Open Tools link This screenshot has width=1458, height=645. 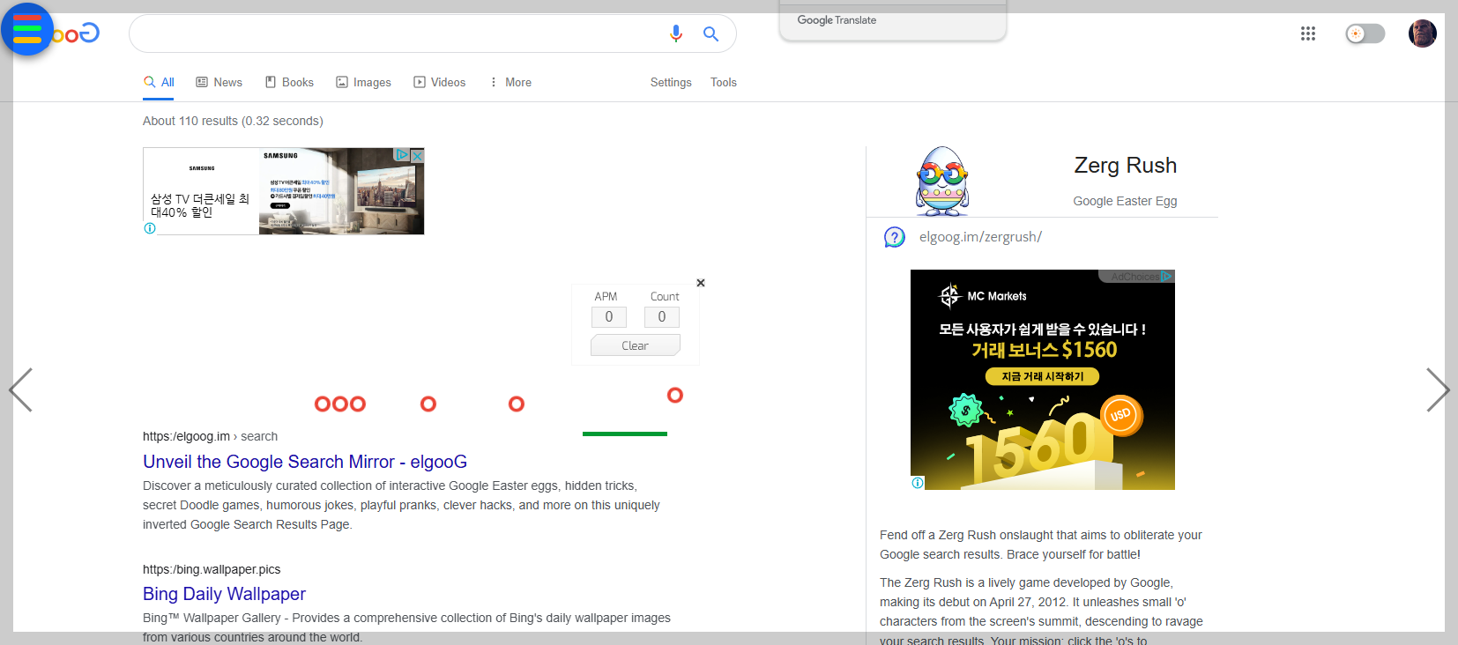pyautogui.click(x=724, y=82)
